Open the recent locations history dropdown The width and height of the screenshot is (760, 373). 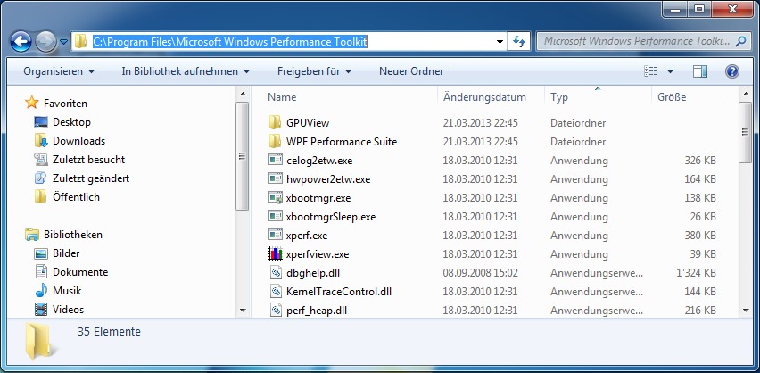[x=63, y=42]
